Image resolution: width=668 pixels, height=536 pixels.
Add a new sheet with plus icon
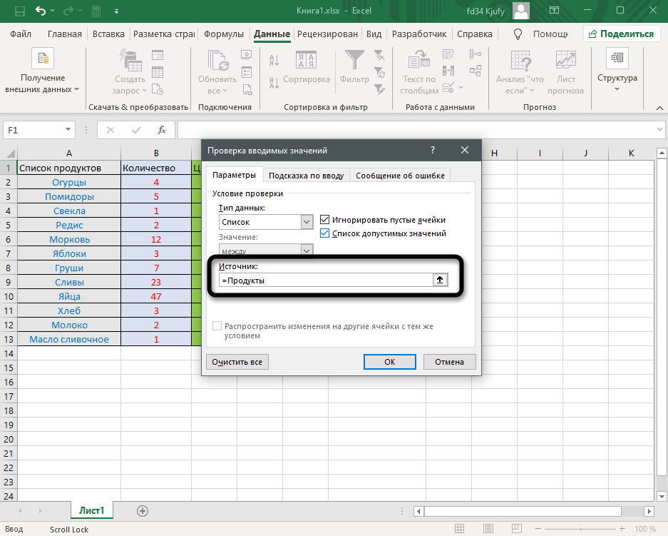[143, 510]
